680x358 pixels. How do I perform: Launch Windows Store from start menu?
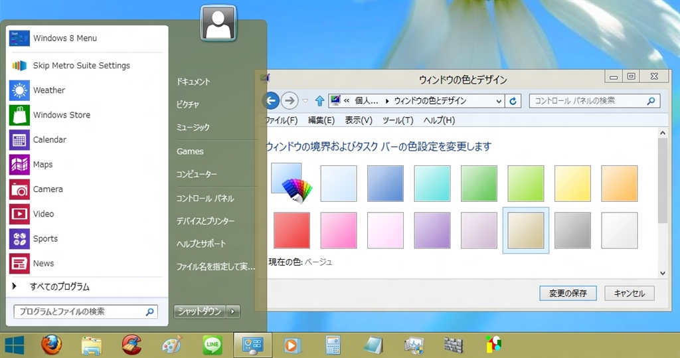coord(61,115)
